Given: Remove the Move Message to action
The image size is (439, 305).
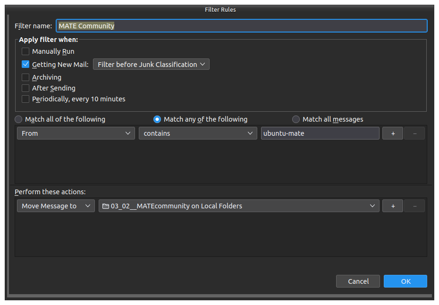Looking at the screenshot, I should 414,206.
